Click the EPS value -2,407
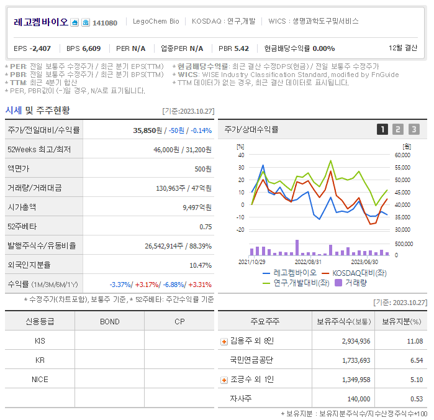The width and height of the screenshot is (434, 420). click(x=40, y=48)
